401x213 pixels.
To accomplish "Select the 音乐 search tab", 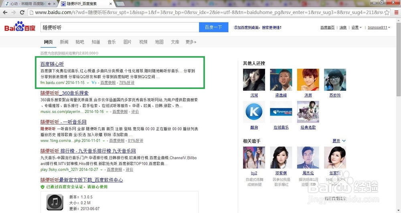I will click(111, 42).
